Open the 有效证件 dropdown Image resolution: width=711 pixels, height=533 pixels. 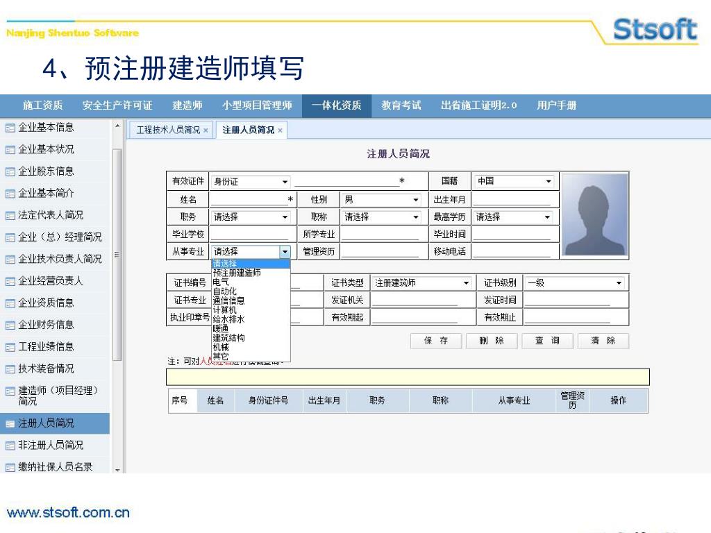285,182
